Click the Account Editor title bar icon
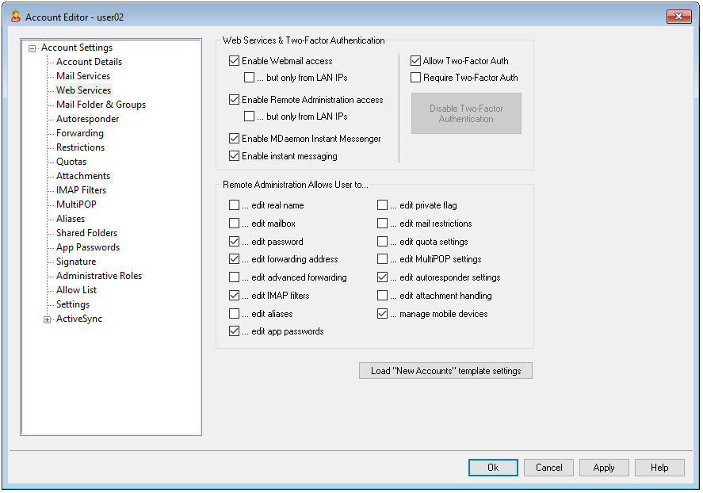The image size is (703, 493). [15, 17]
